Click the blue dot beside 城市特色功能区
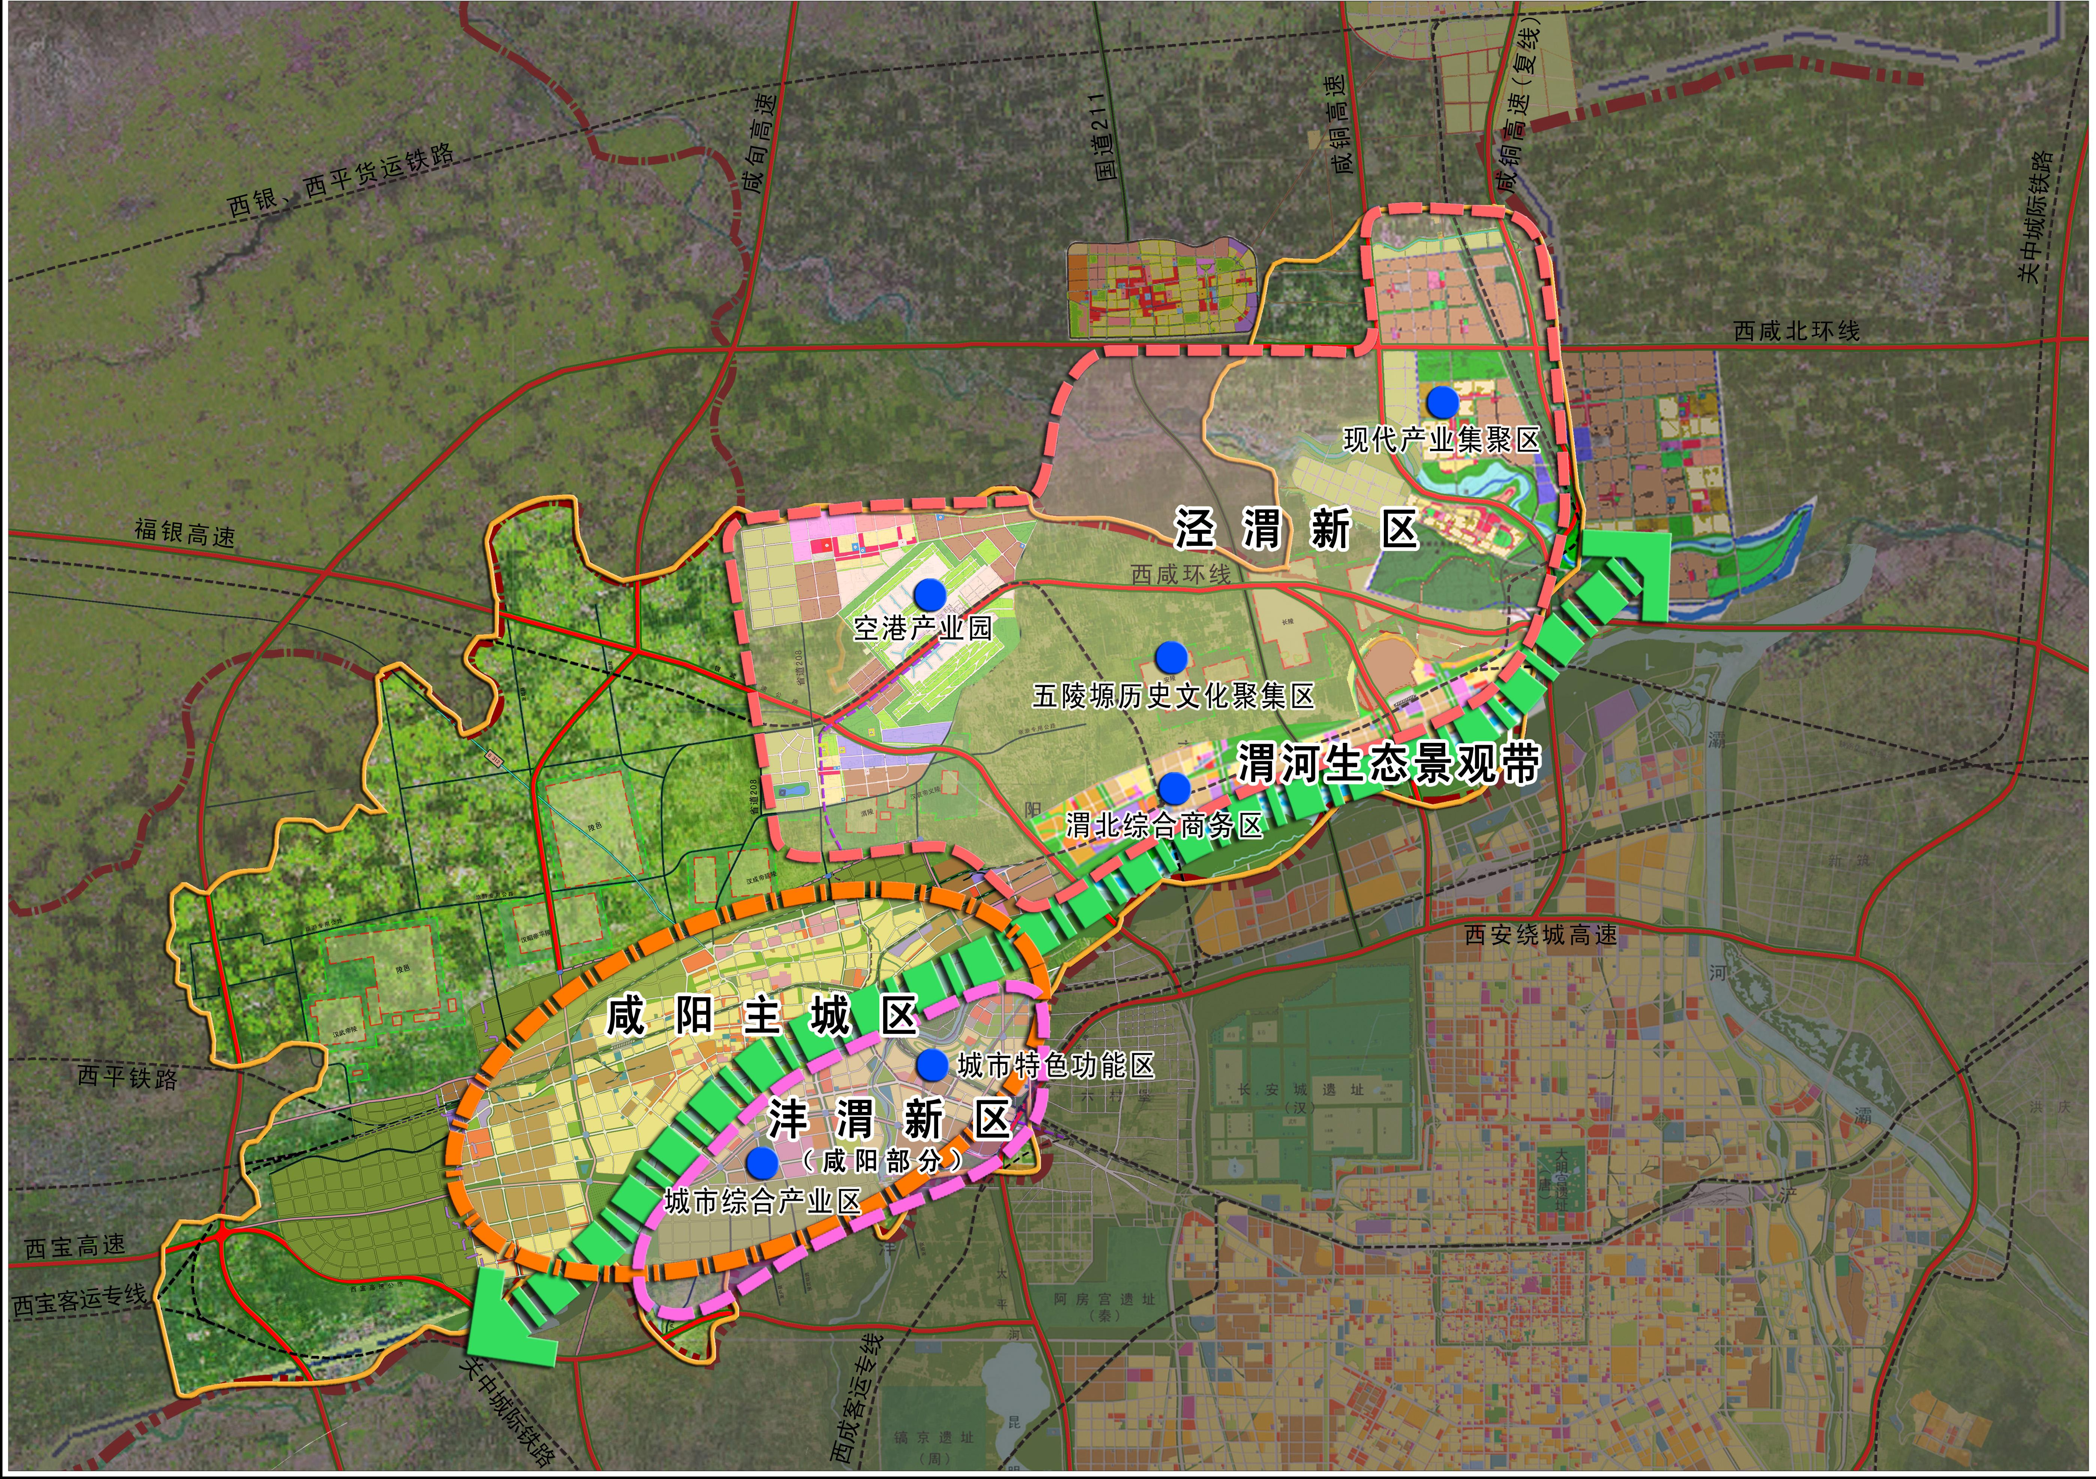Image resolution: width=2096 pixels, height=1479 pixels. (932, 1065)
